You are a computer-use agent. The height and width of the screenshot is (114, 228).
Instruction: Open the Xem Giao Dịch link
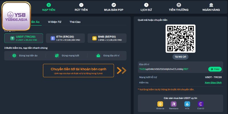point(212,83)
